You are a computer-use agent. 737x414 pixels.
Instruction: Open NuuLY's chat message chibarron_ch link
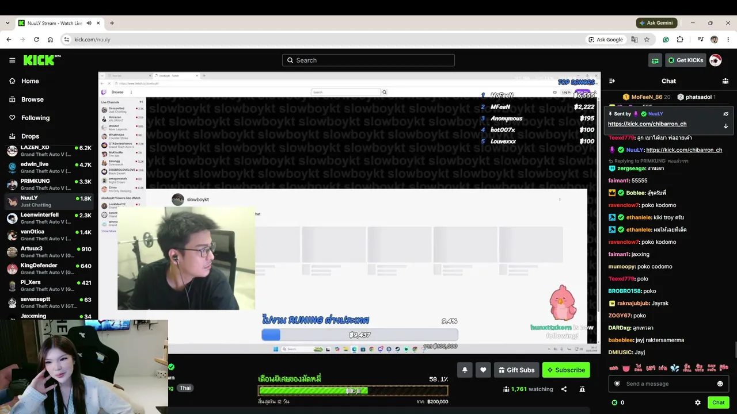(x=684, y=150)
